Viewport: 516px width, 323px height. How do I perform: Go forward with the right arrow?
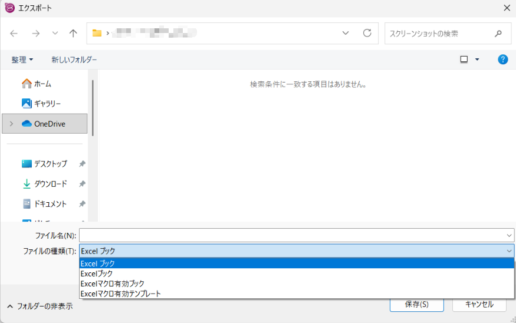click(35, 33)
